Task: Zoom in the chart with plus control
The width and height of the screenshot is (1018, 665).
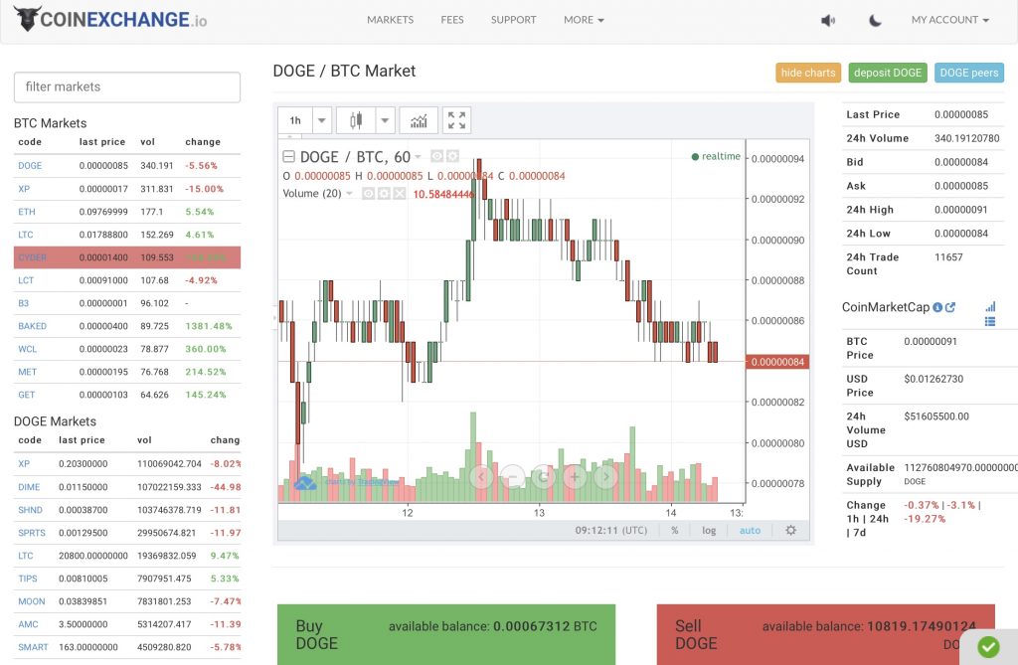Action: point(575,477)
